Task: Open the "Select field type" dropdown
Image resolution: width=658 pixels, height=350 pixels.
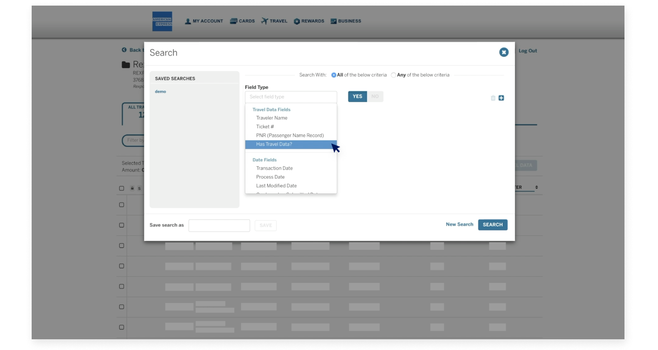Action: 291,96
